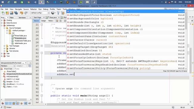Open the Navigate menu
Screen dimensions: 194x109
[x=18, y=9]
